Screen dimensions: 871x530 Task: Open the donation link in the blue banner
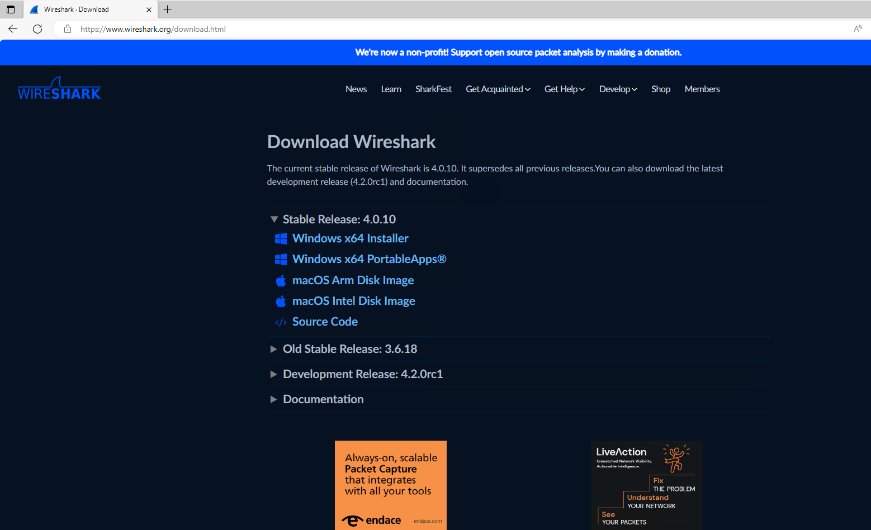coord(518,52)
